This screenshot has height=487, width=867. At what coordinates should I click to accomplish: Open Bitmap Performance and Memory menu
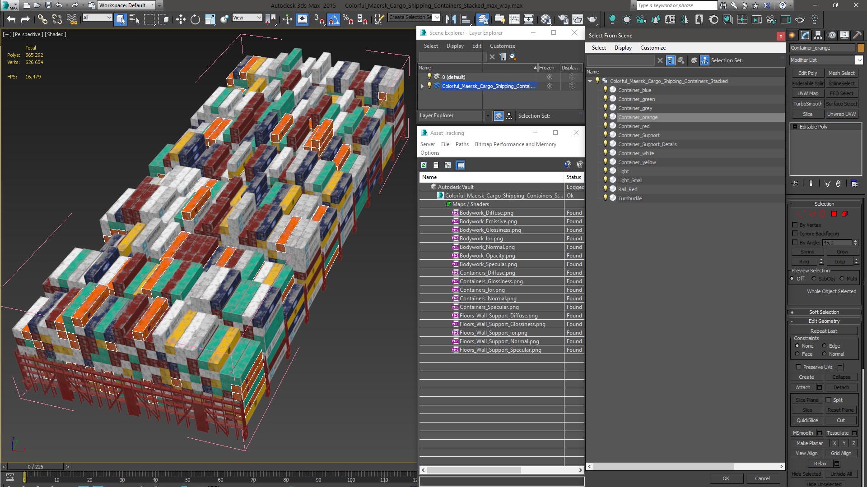point(515,144)
